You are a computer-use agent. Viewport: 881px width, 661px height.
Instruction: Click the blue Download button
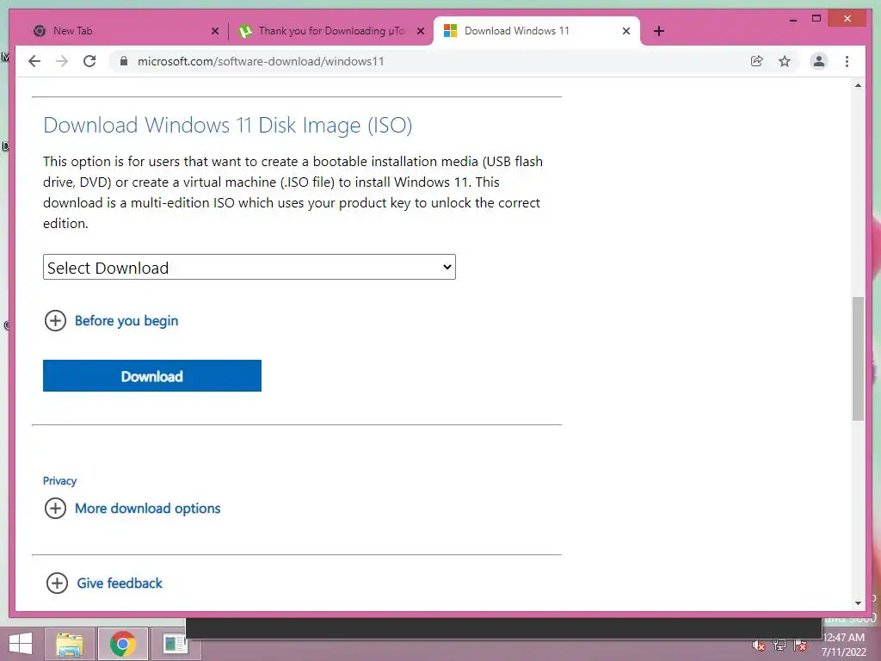point(152,375)
